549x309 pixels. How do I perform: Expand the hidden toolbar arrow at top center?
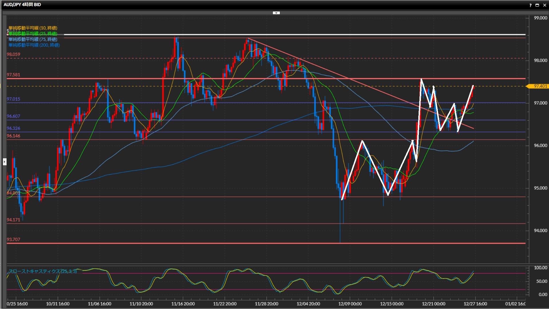[x=276, y=13]
